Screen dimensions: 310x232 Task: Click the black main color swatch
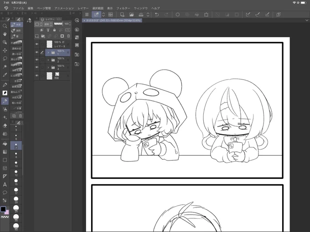point(3,209)
